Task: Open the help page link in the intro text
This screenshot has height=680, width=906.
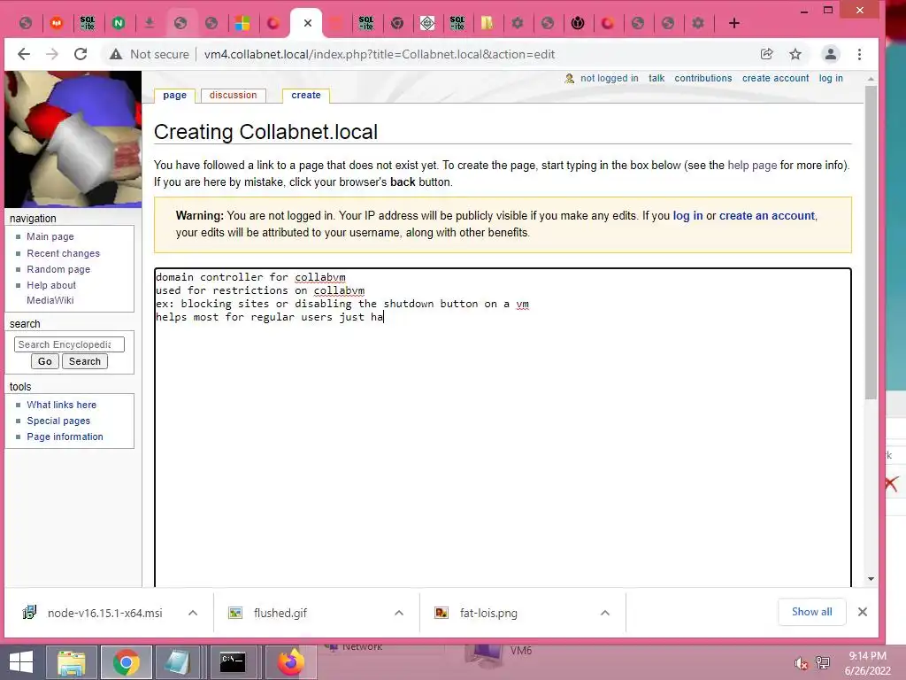Action: [x=752, y=165]
